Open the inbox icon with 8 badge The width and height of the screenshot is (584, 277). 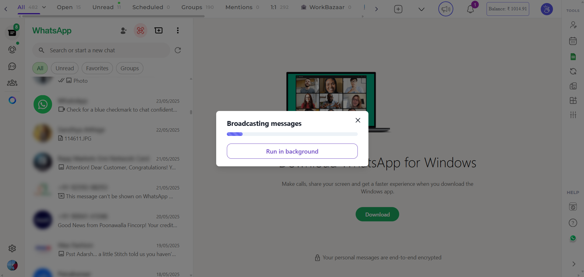[x=12, y=32]
